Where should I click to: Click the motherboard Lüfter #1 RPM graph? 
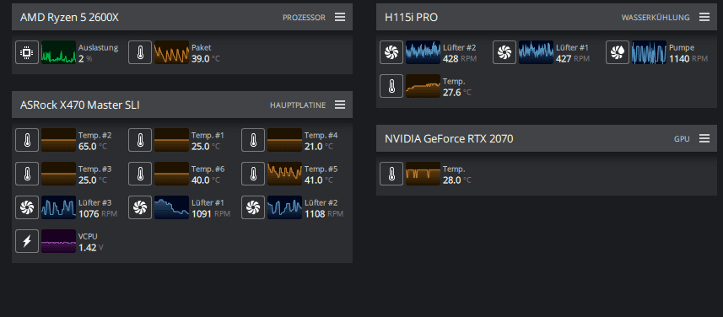(x=171, y=207)
